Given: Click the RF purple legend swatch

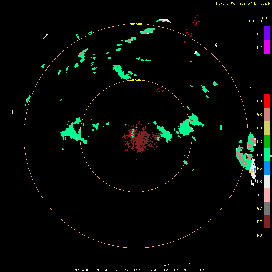Looking at the screenshot, I should tap(267, 34).
